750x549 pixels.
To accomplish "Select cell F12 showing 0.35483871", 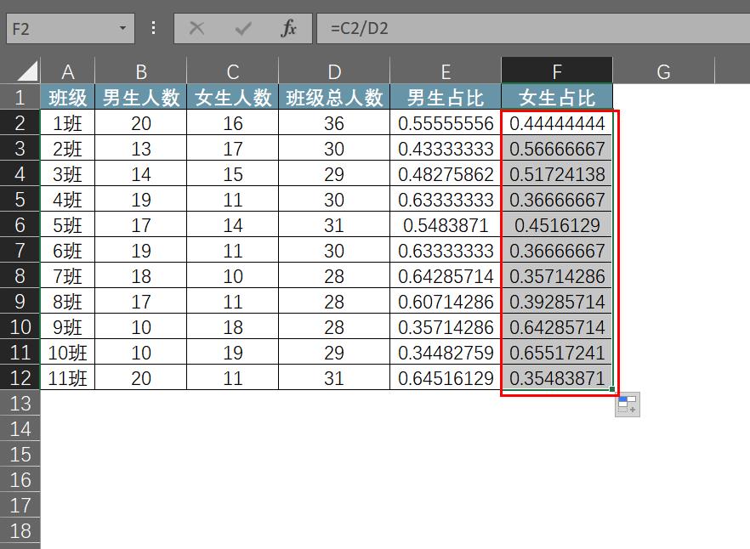I will click(557, 377).
